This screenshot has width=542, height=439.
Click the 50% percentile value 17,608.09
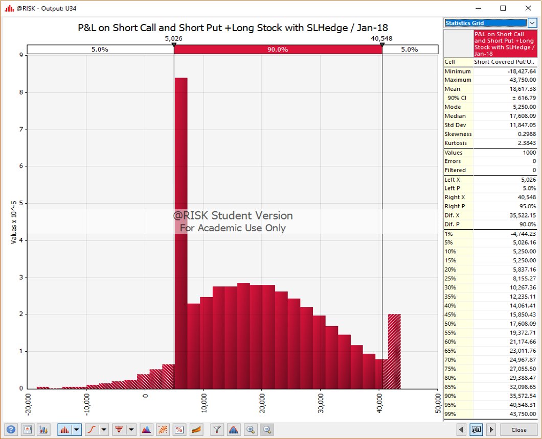523,324
